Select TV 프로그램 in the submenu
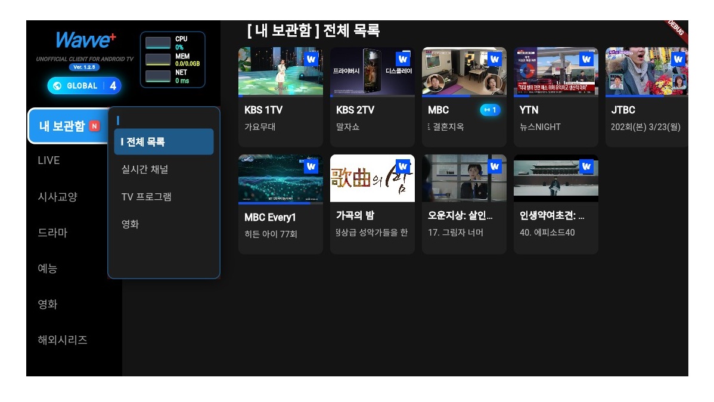The height and width of the screenshot is (402, 714). [x=146, y=196]
